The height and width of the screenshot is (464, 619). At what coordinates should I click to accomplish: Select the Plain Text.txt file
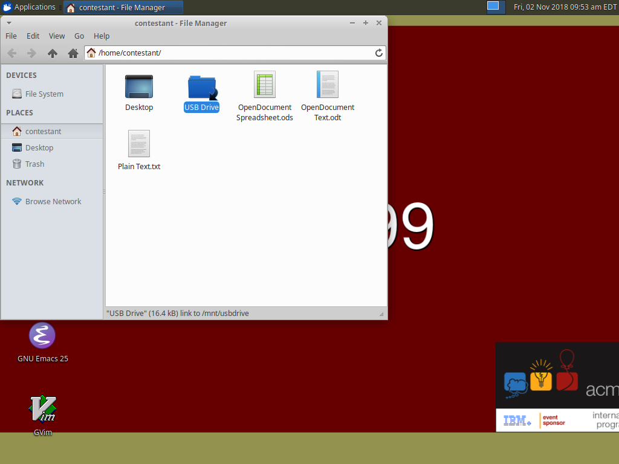point(139,150)
